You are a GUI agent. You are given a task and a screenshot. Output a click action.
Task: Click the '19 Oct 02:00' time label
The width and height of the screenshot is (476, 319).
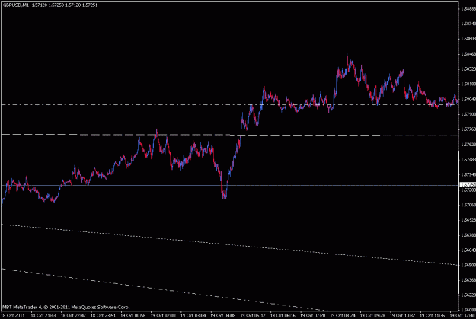click(x=163, y=316)
